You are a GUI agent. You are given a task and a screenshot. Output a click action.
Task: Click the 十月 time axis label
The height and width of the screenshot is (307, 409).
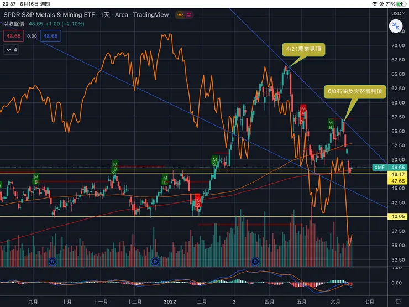(67, 302)
